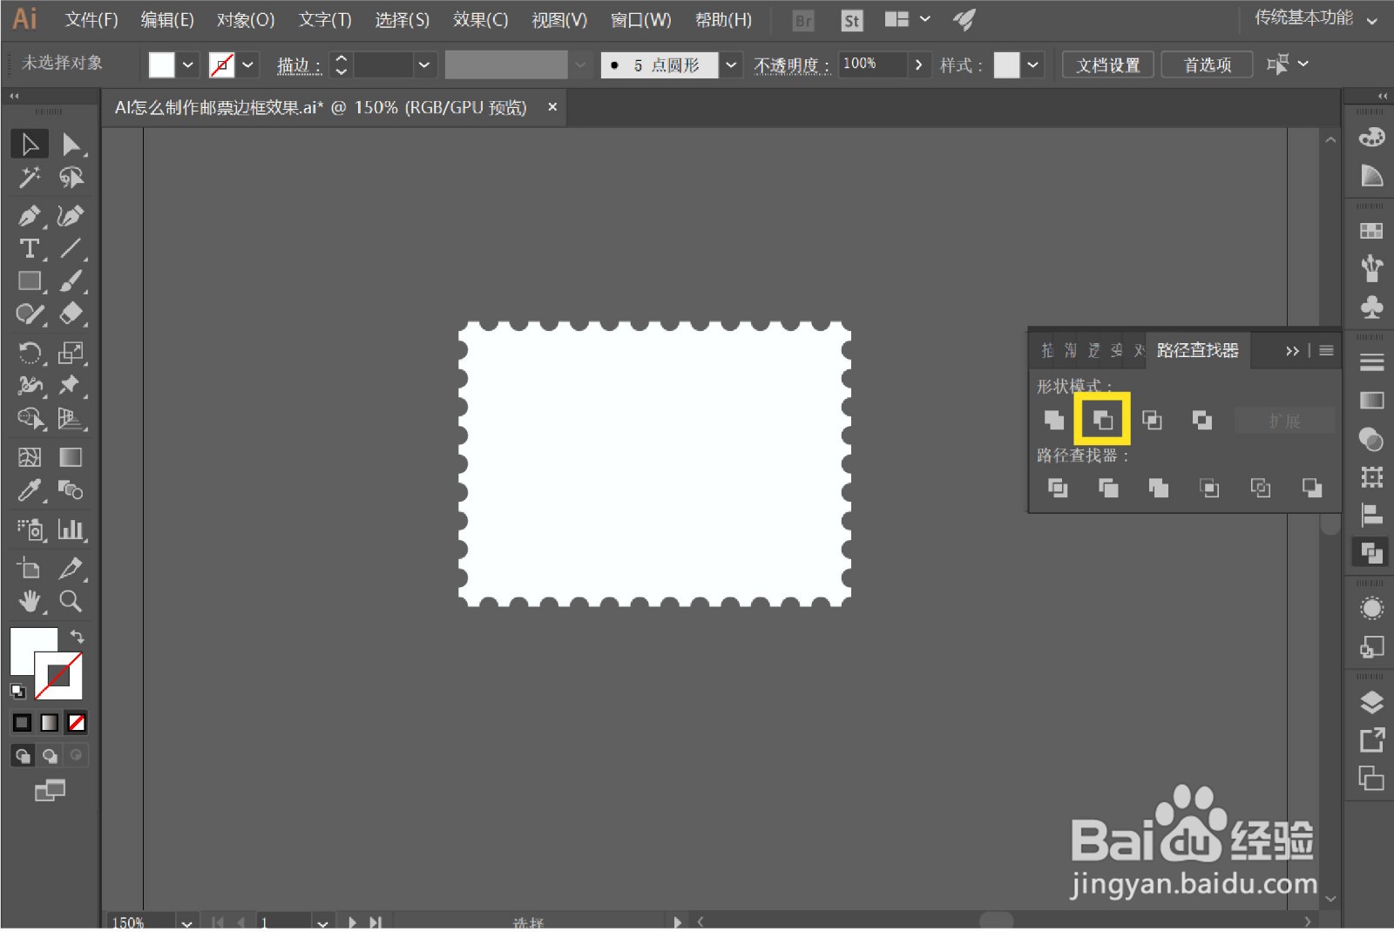Reset default fill and stroke
This screenshot has height=932, width=1394.
coord(17,692)
